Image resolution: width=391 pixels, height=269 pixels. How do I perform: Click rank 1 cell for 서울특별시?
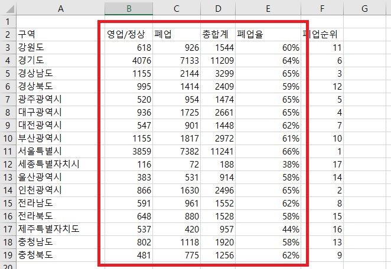(x=322, y=151)
